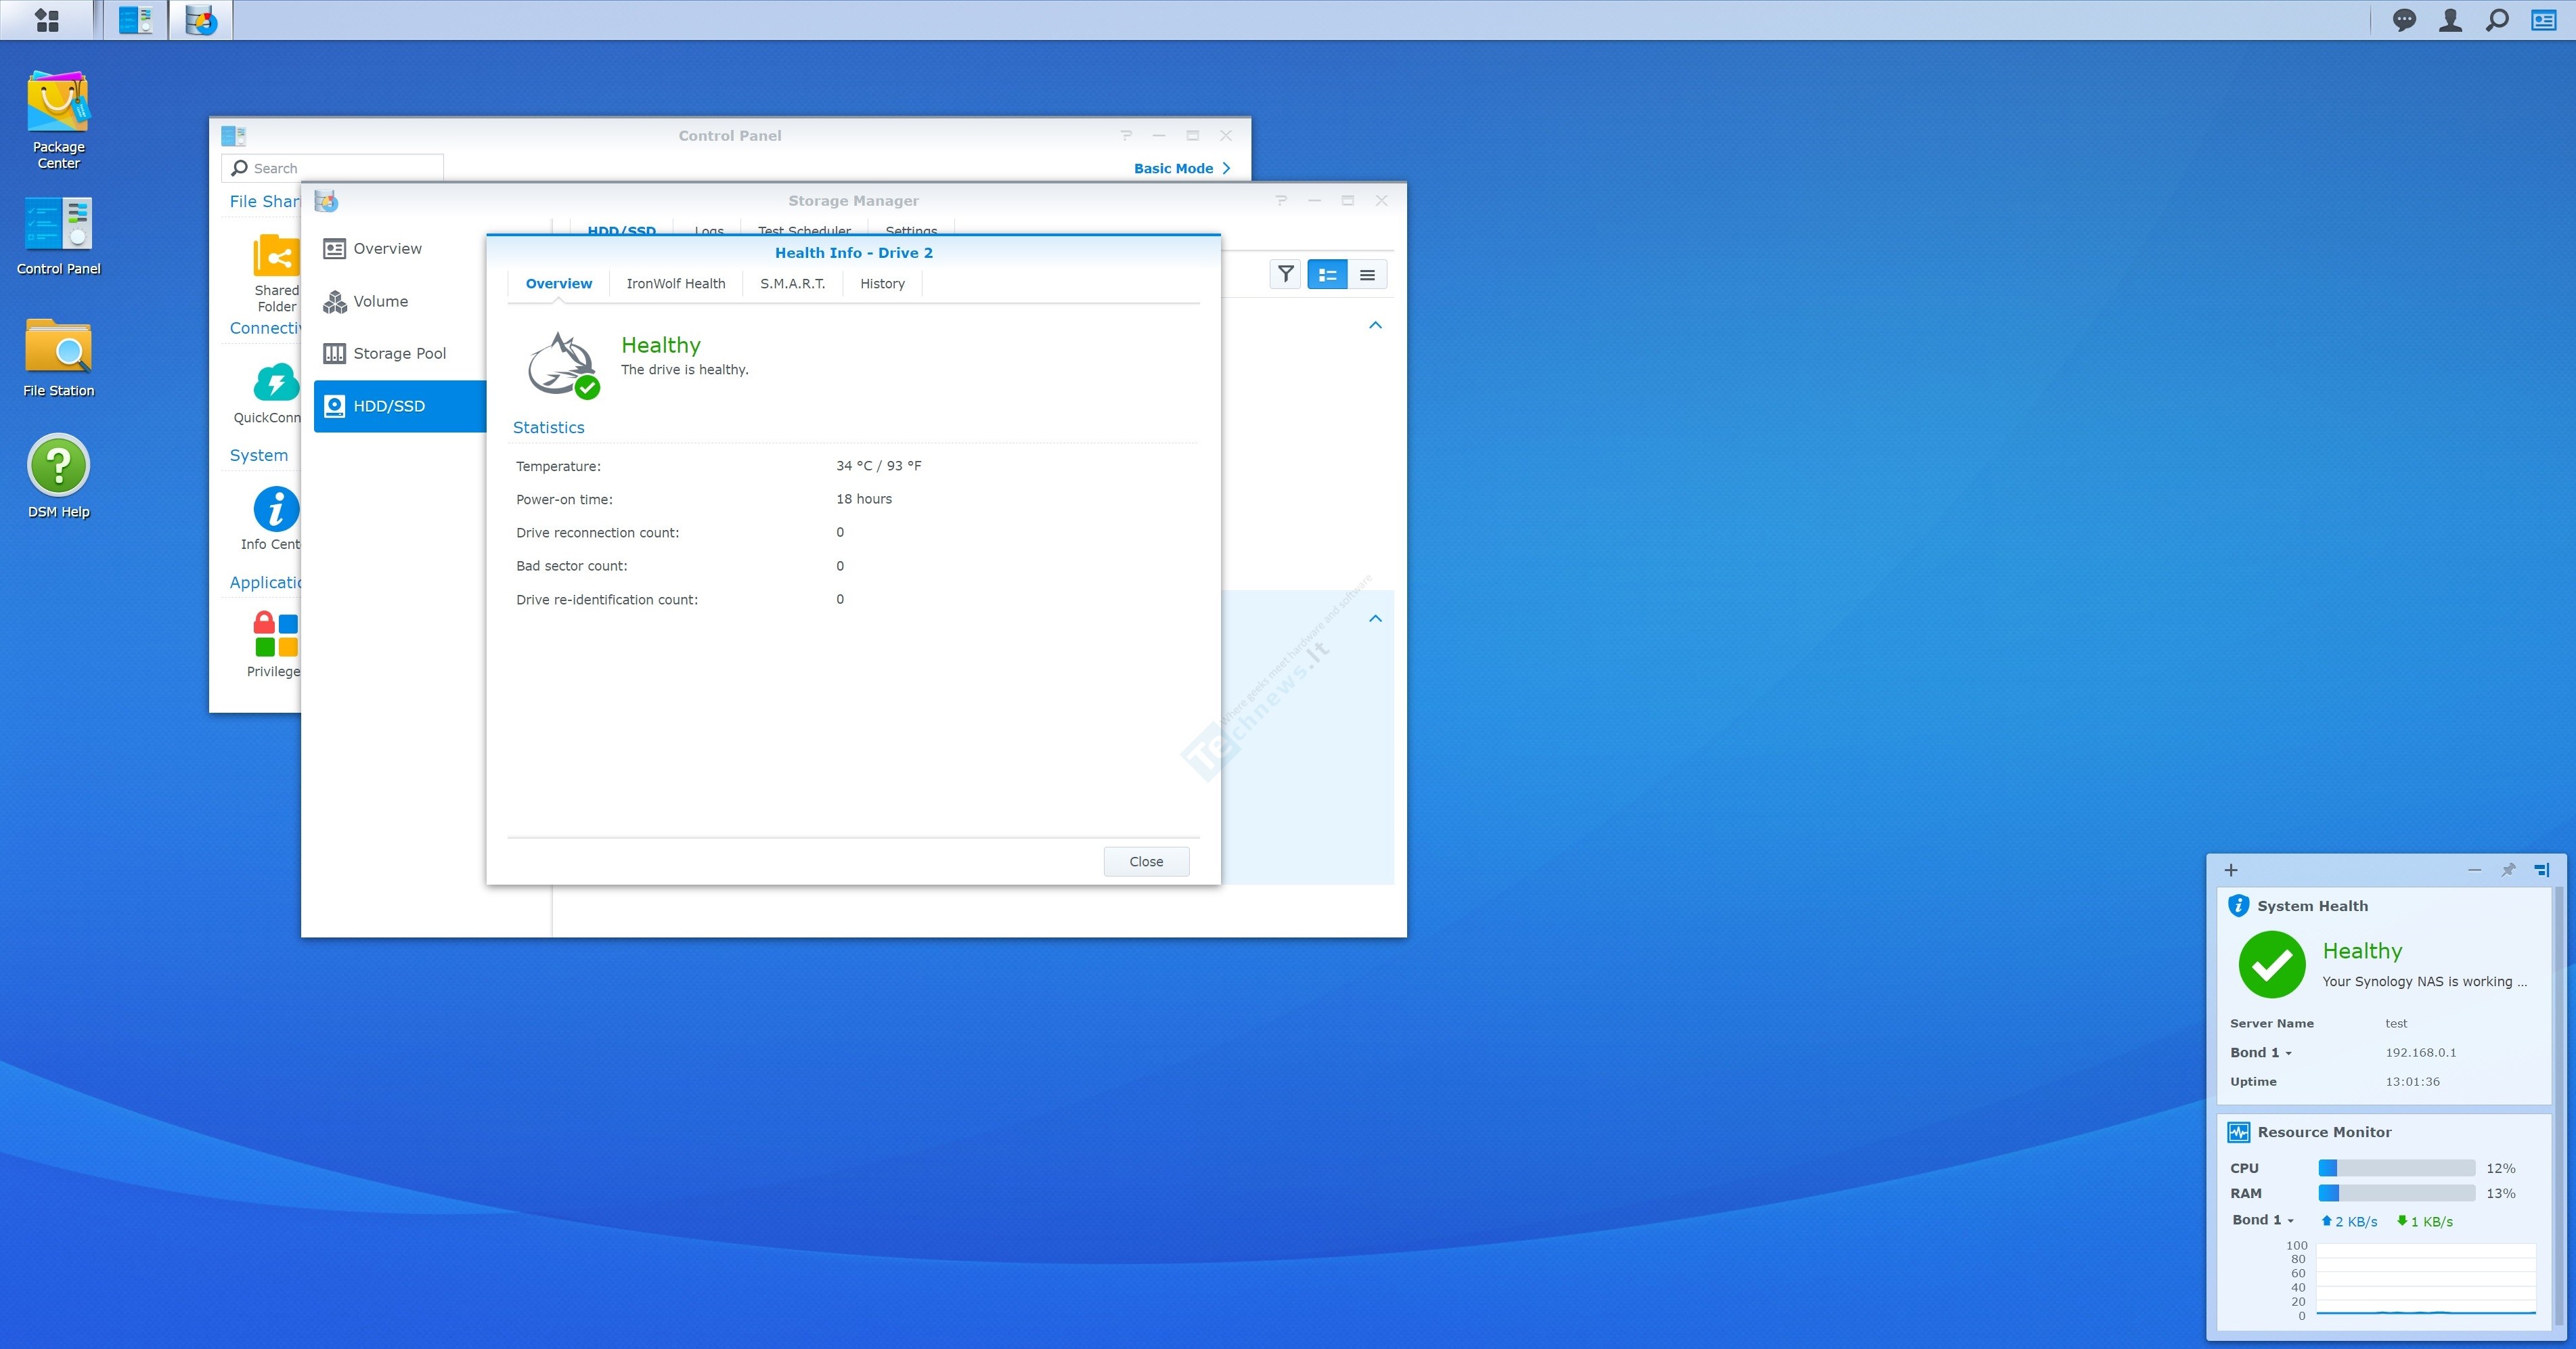This screenshot has width=2576, height=1349.
Task: Switch to the History tab
Action: pos(882,284)
